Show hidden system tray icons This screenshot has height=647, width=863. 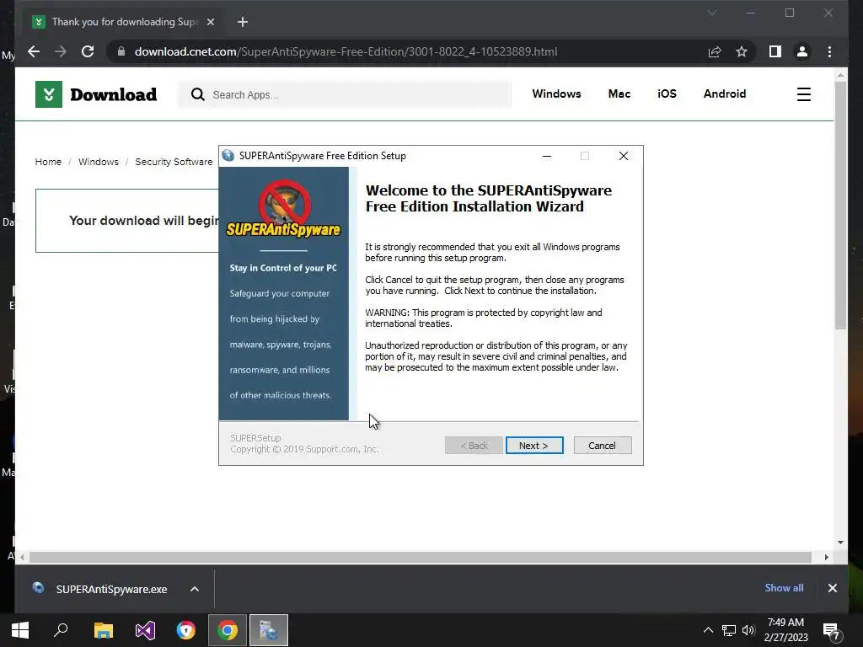[708, 630]
